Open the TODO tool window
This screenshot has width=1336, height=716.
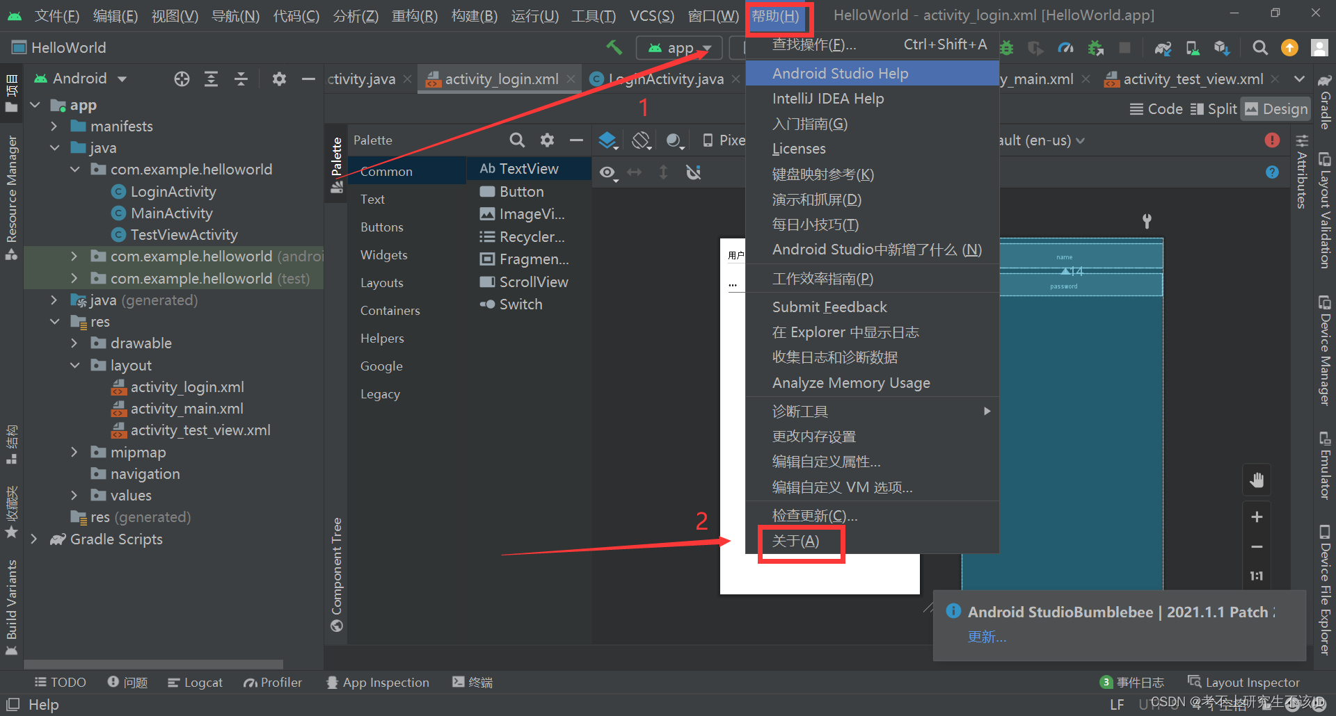click(61, 683)
